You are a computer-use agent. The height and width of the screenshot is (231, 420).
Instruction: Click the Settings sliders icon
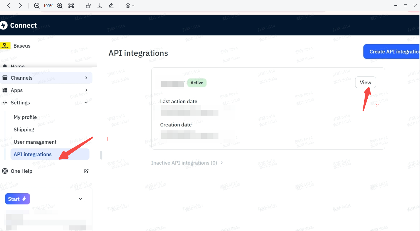pos(5,103)
